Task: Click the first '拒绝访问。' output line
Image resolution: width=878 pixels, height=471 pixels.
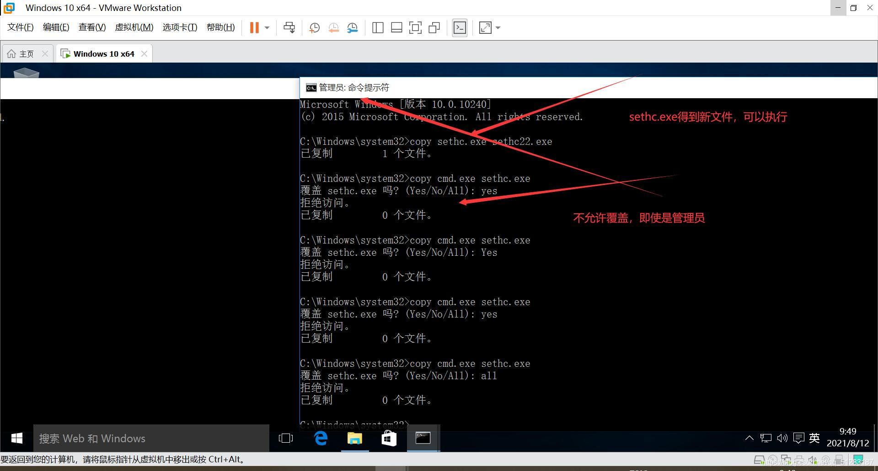Action: [325, 203]
